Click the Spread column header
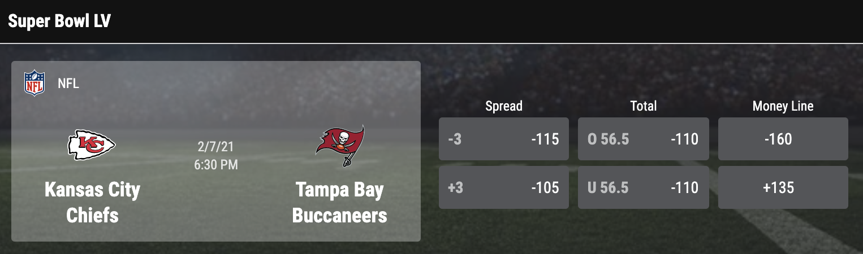This screenshot has width=863, height=254. (503, 106)
